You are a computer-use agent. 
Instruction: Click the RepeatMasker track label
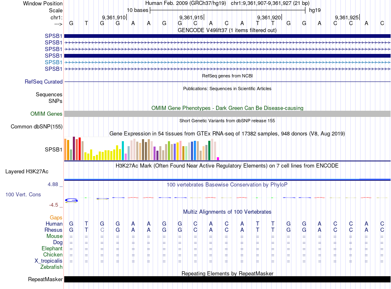tap(45, 279)
